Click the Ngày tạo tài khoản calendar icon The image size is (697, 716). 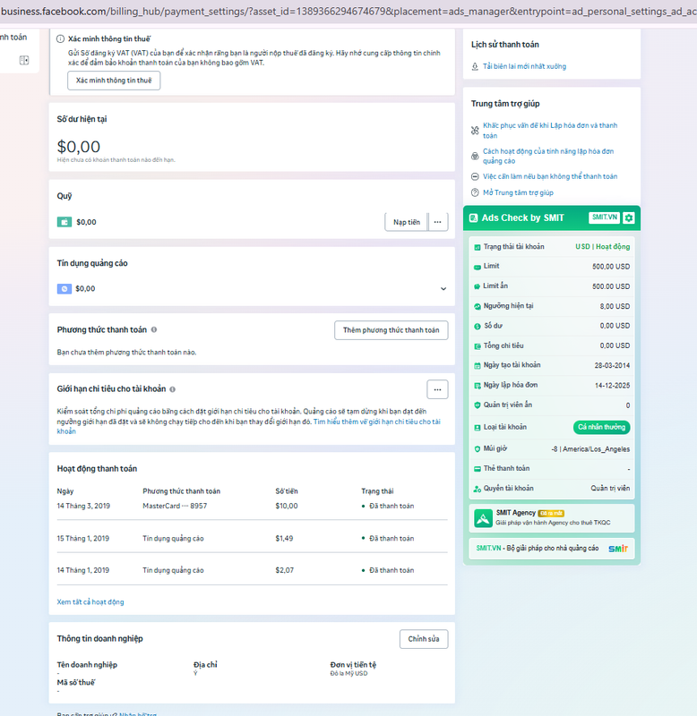[x=478, y=365]
